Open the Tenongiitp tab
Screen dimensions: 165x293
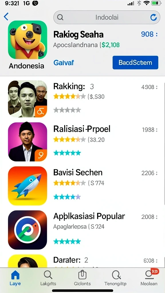point(115,278)
